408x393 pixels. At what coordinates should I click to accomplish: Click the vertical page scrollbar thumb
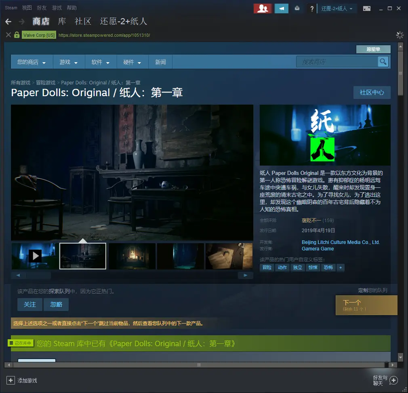point(400,74)
